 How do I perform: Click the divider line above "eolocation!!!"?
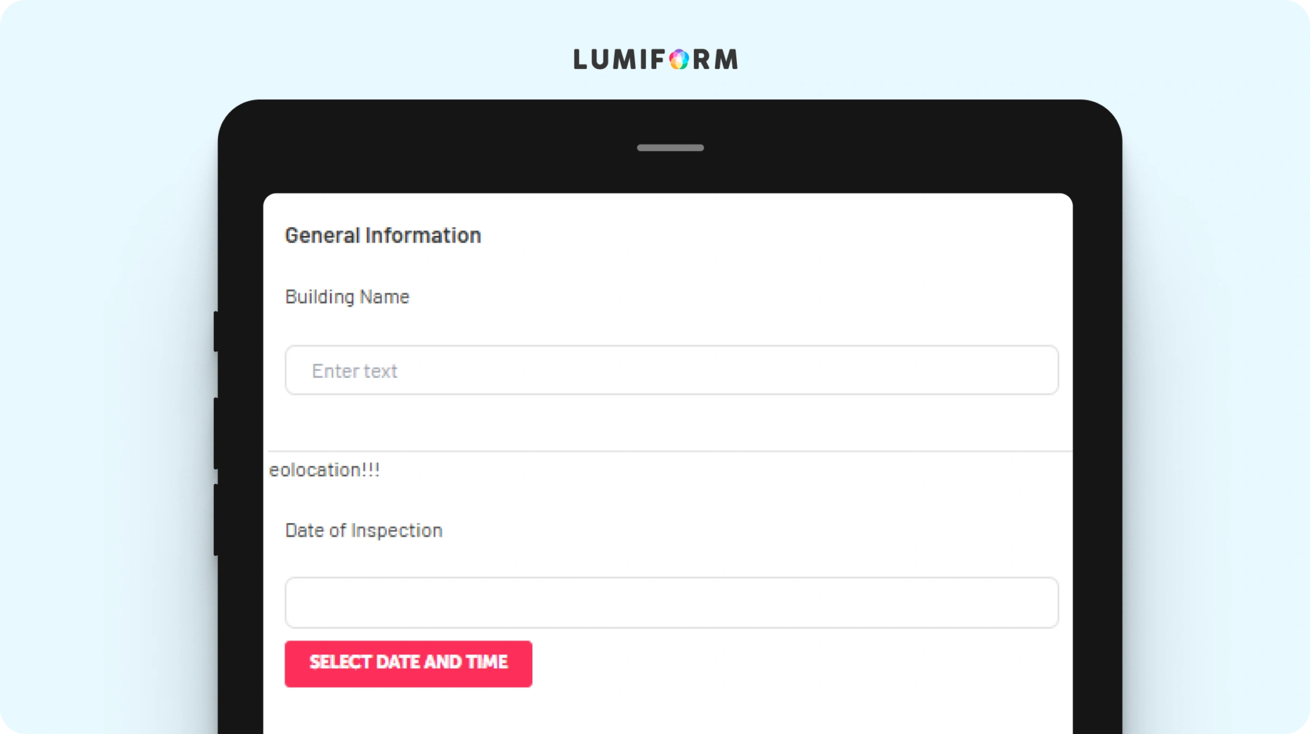670,451
